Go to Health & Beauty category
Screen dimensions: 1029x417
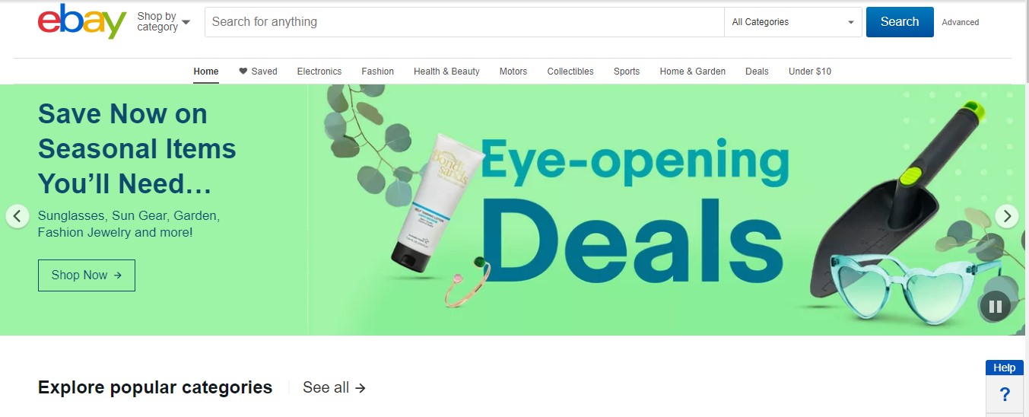click(x=446, y=72)
